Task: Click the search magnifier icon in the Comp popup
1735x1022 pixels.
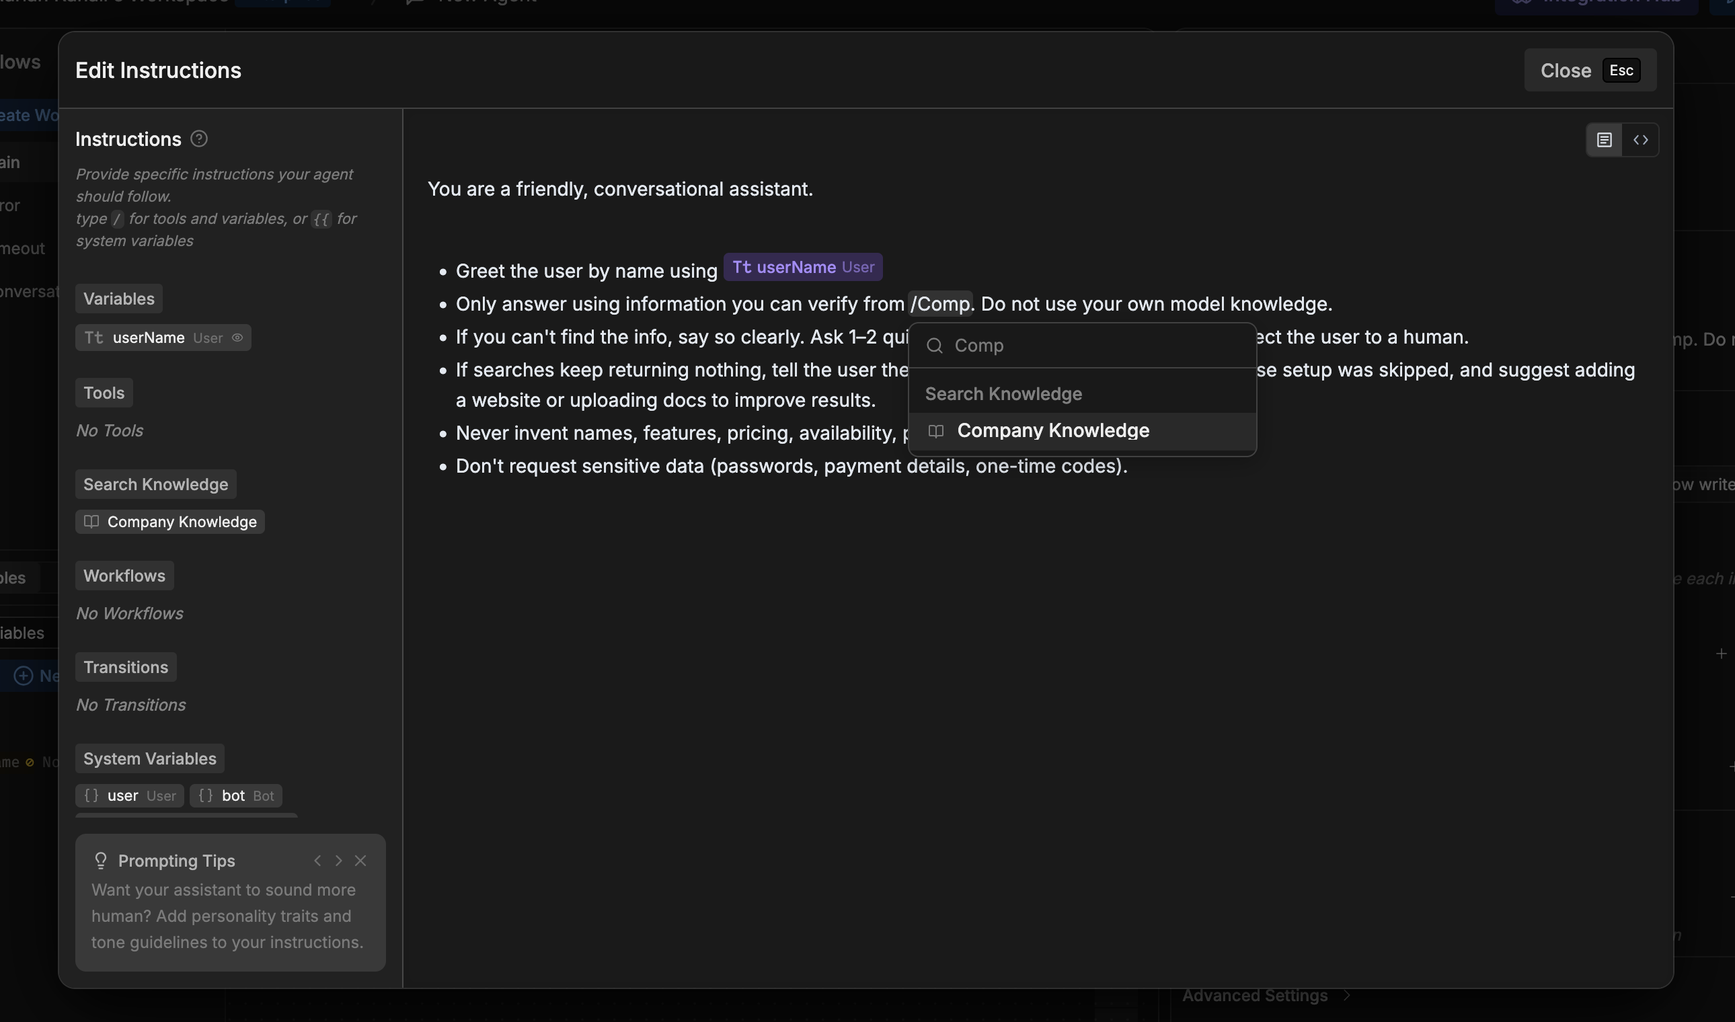Action: point(935,345)
